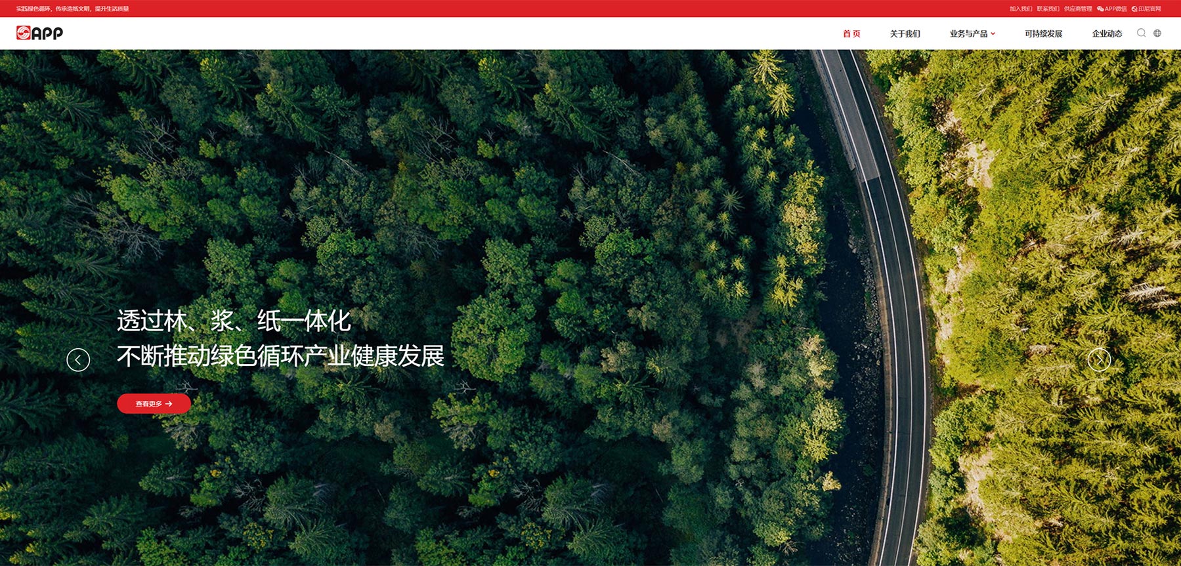Open the 企业动态 section
The image size is (1181, 566).
point(1107,33)
